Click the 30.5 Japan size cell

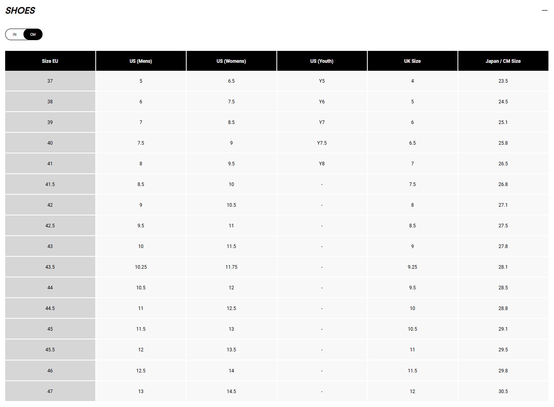click(503, 391)
